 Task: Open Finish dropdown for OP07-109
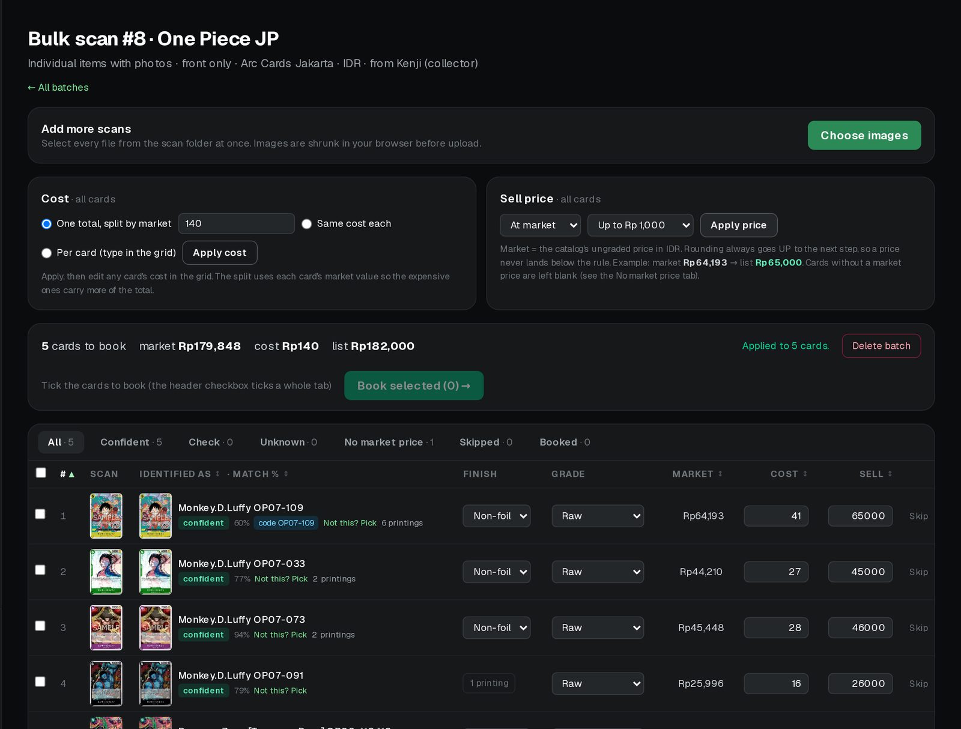497,516
